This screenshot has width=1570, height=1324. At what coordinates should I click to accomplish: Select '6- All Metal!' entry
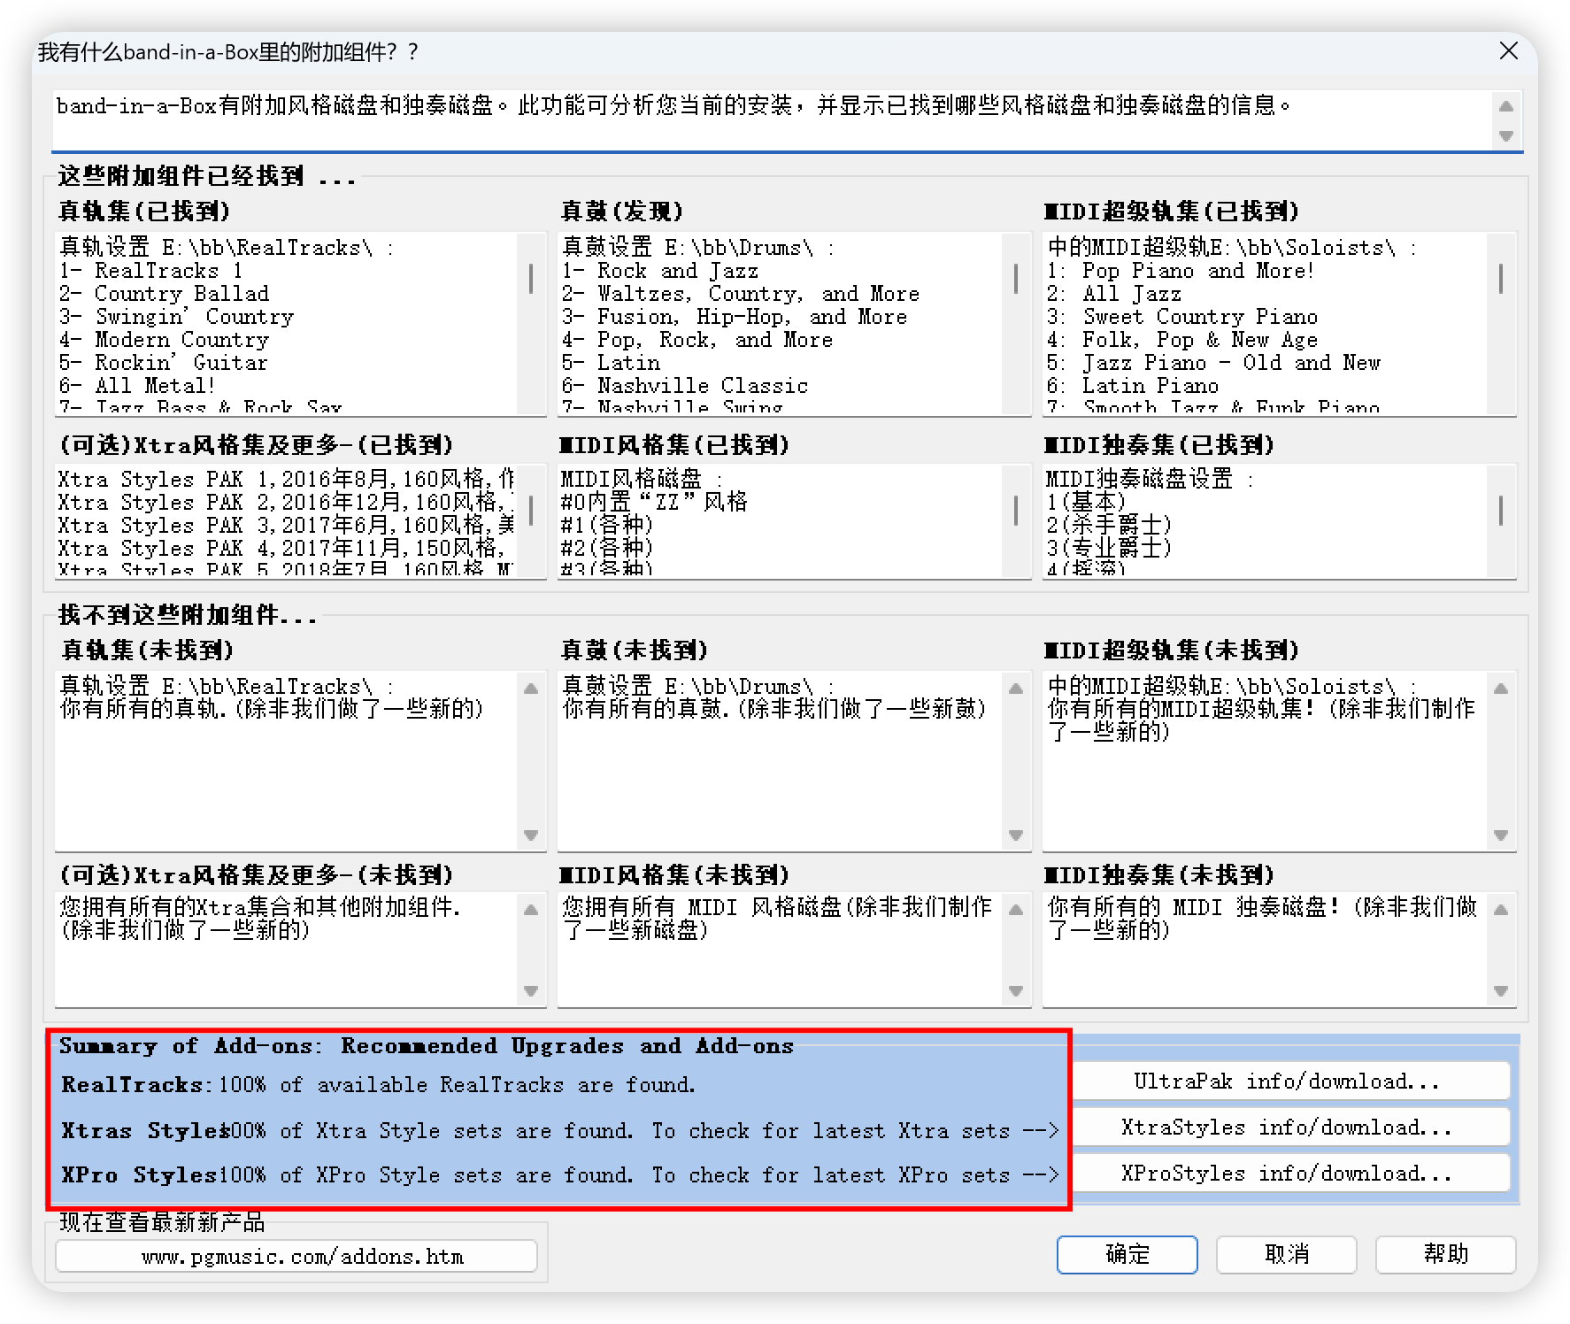(137, 386)
